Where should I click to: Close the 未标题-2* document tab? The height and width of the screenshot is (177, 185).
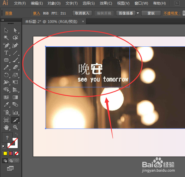(x=83, y=21)
